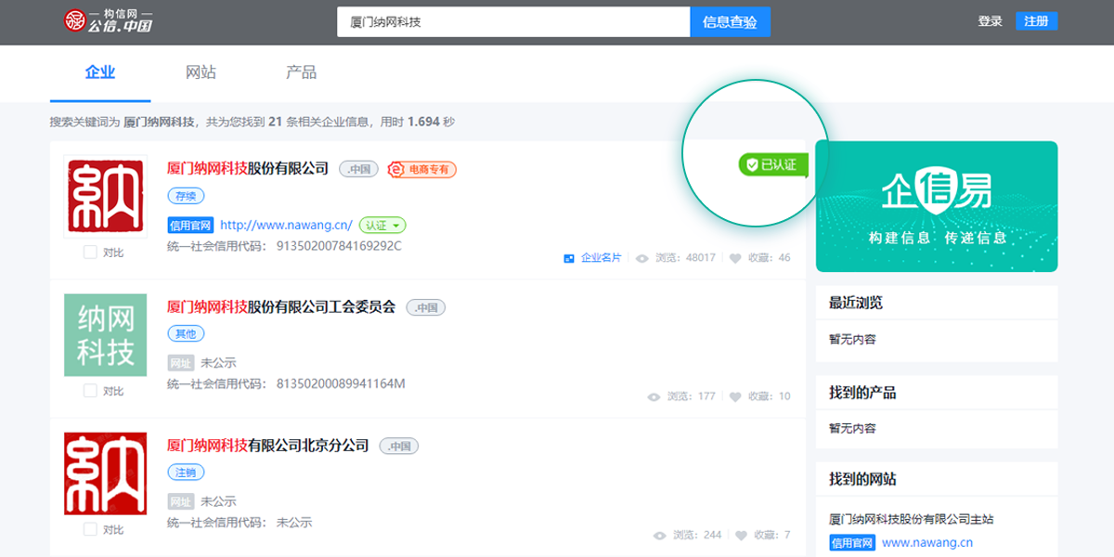Open 厦门纳网科技有限公司北京分公司 title

[268, 446]
